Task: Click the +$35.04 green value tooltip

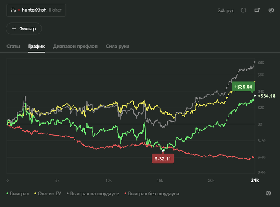Action: coord(243,87)
